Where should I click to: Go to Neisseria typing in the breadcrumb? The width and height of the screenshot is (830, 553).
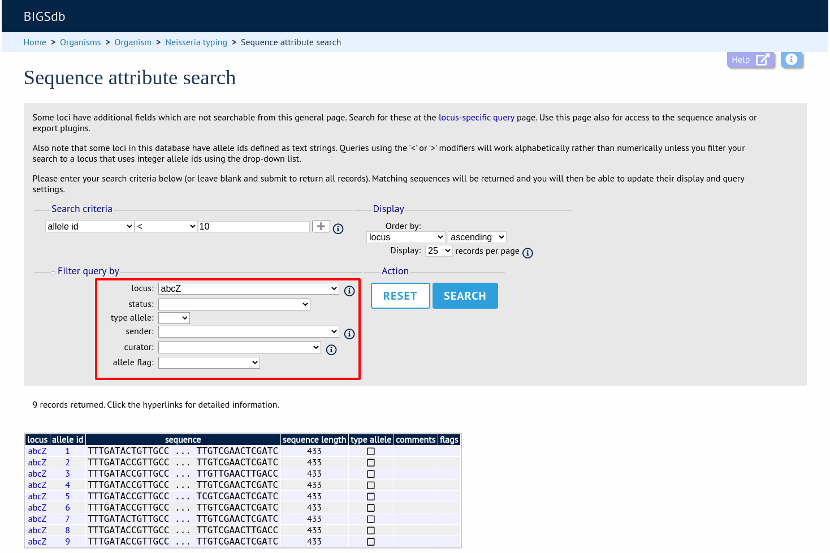[x=196, y=42]
